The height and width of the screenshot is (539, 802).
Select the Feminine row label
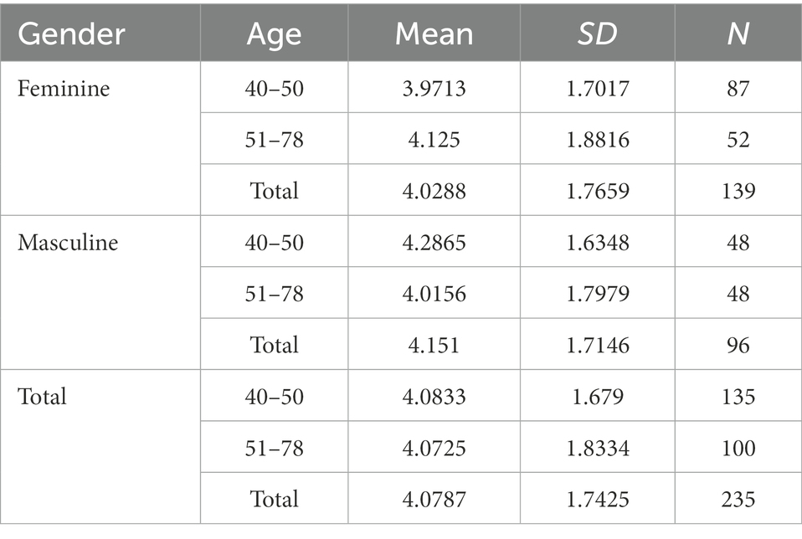tap(64, 89)
